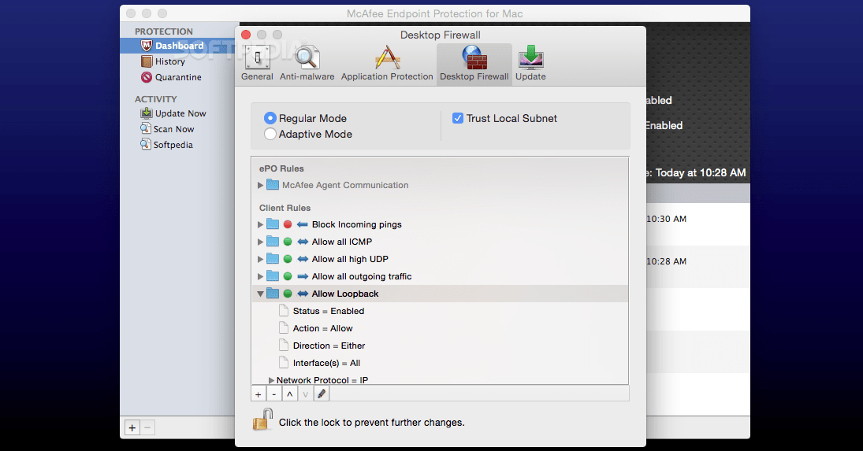Click the Scan Now magnifier icon

pos(146,128)
